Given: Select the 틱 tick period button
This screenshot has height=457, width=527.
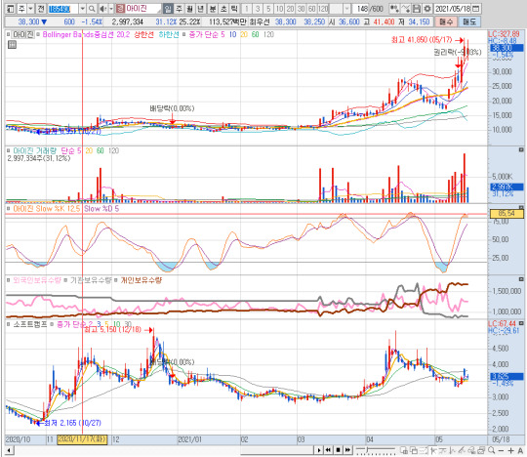Looking at the screenshot, I should 234,9.
